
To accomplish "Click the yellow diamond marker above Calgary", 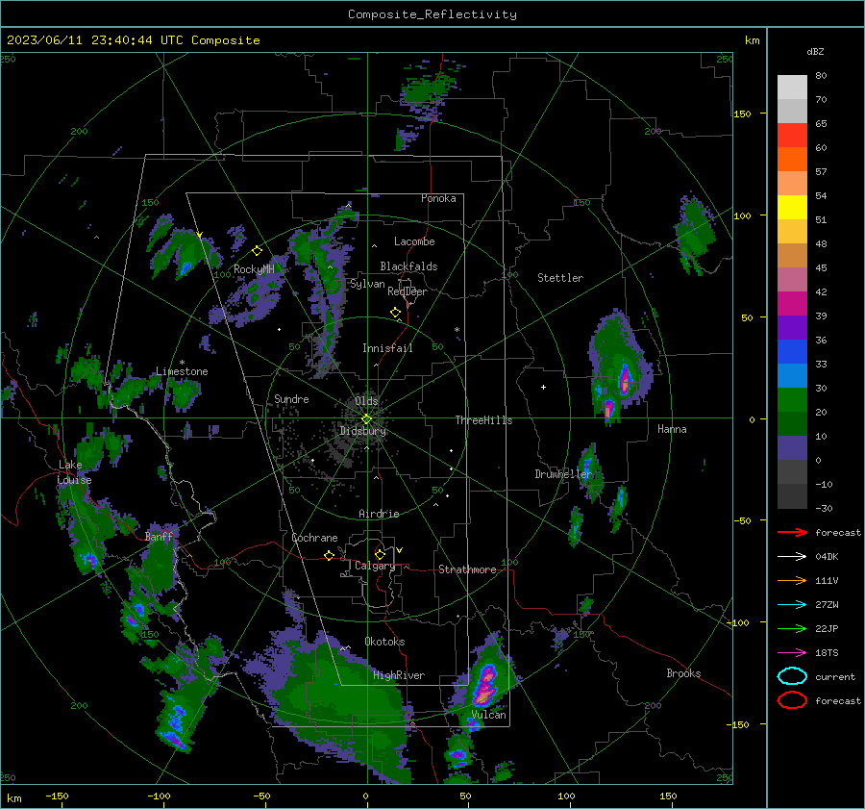I will pos(380,554).
